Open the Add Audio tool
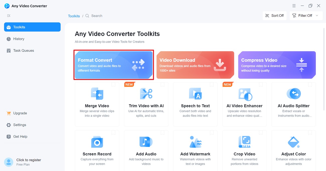 point(146,150)
